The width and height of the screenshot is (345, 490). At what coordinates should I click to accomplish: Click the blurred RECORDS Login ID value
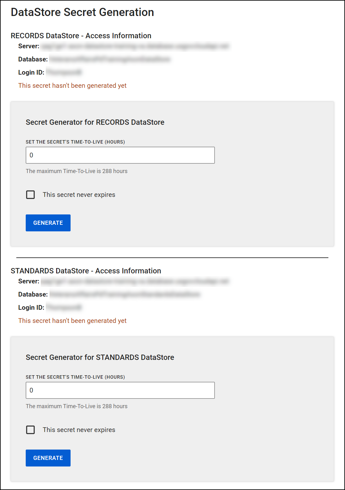[64, 72]
